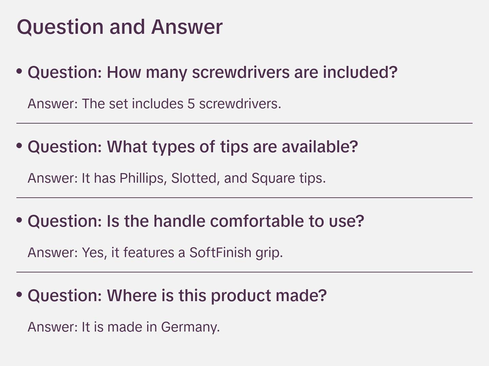Click the word "Germany" in the last answer

tap(190, 327)
